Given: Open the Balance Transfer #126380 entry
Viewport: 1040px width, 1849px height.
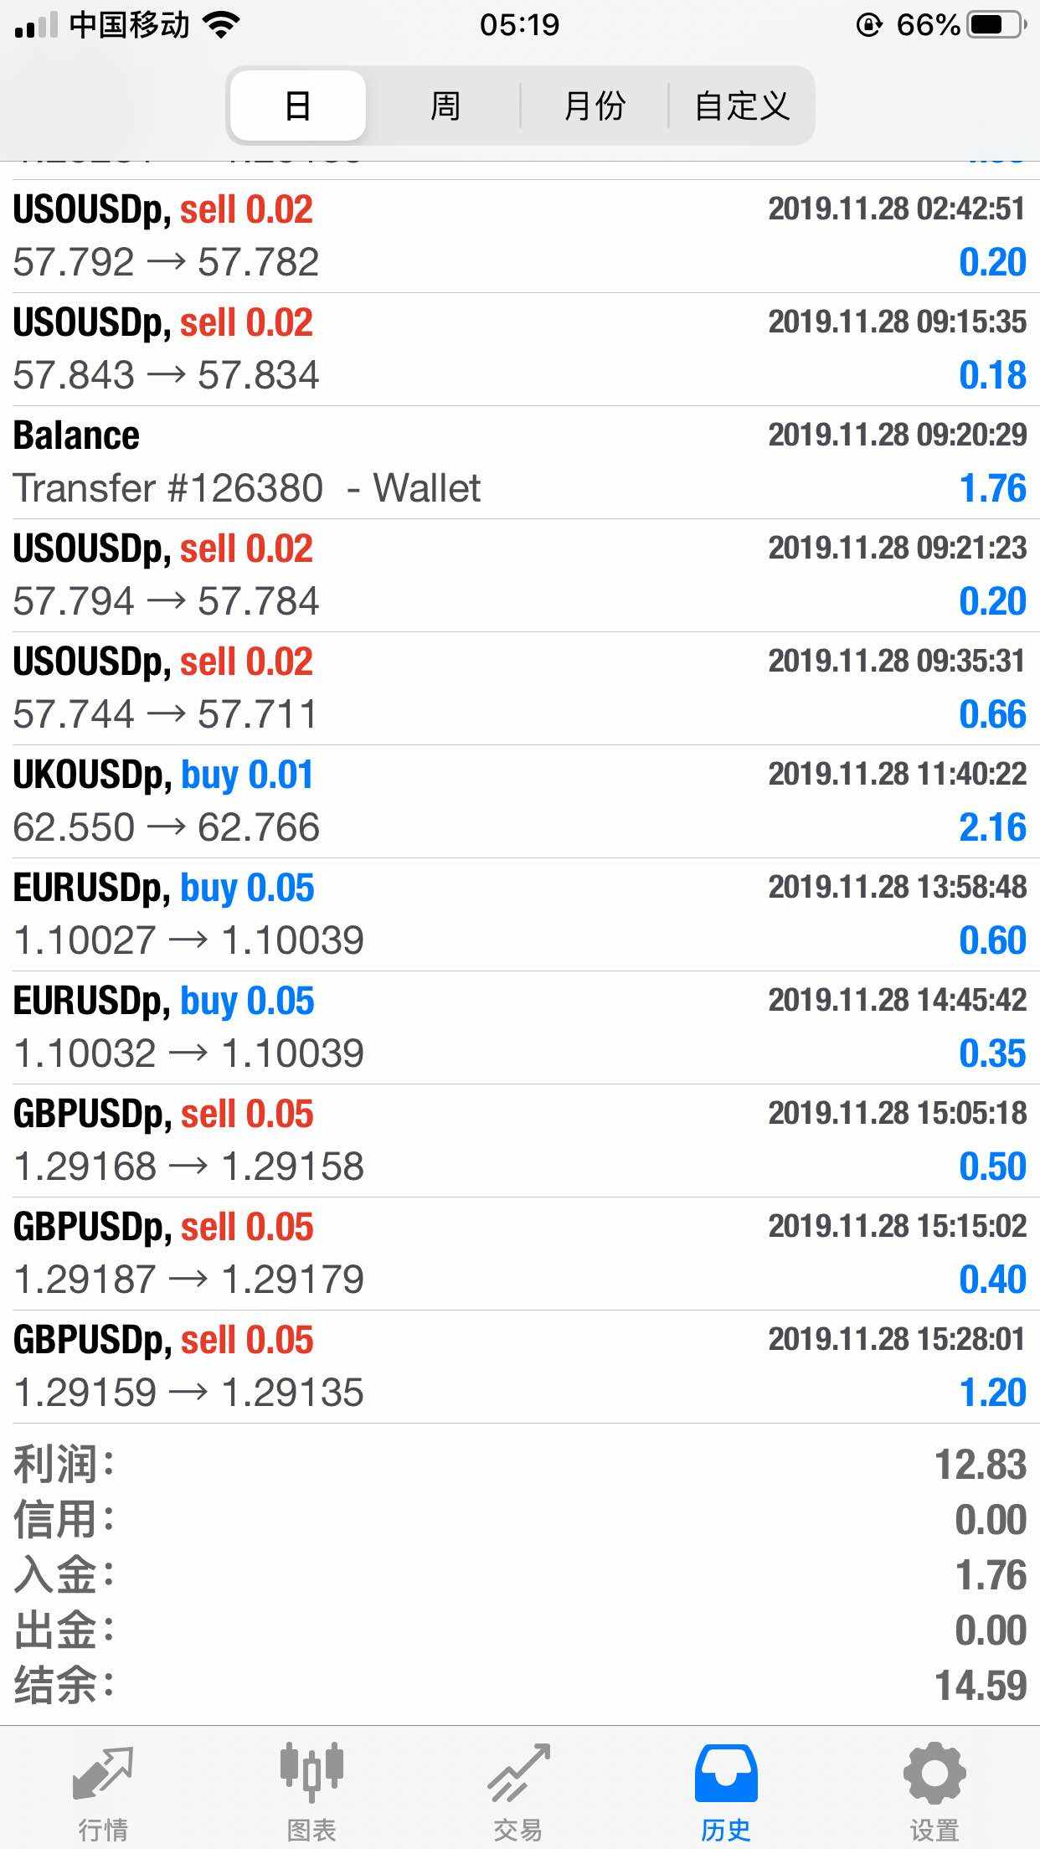Looking at the screenshot, I should pyautogui.click(x=519, y=462).
